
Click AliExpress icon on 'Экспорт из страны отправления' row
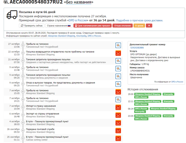point(118,115)
